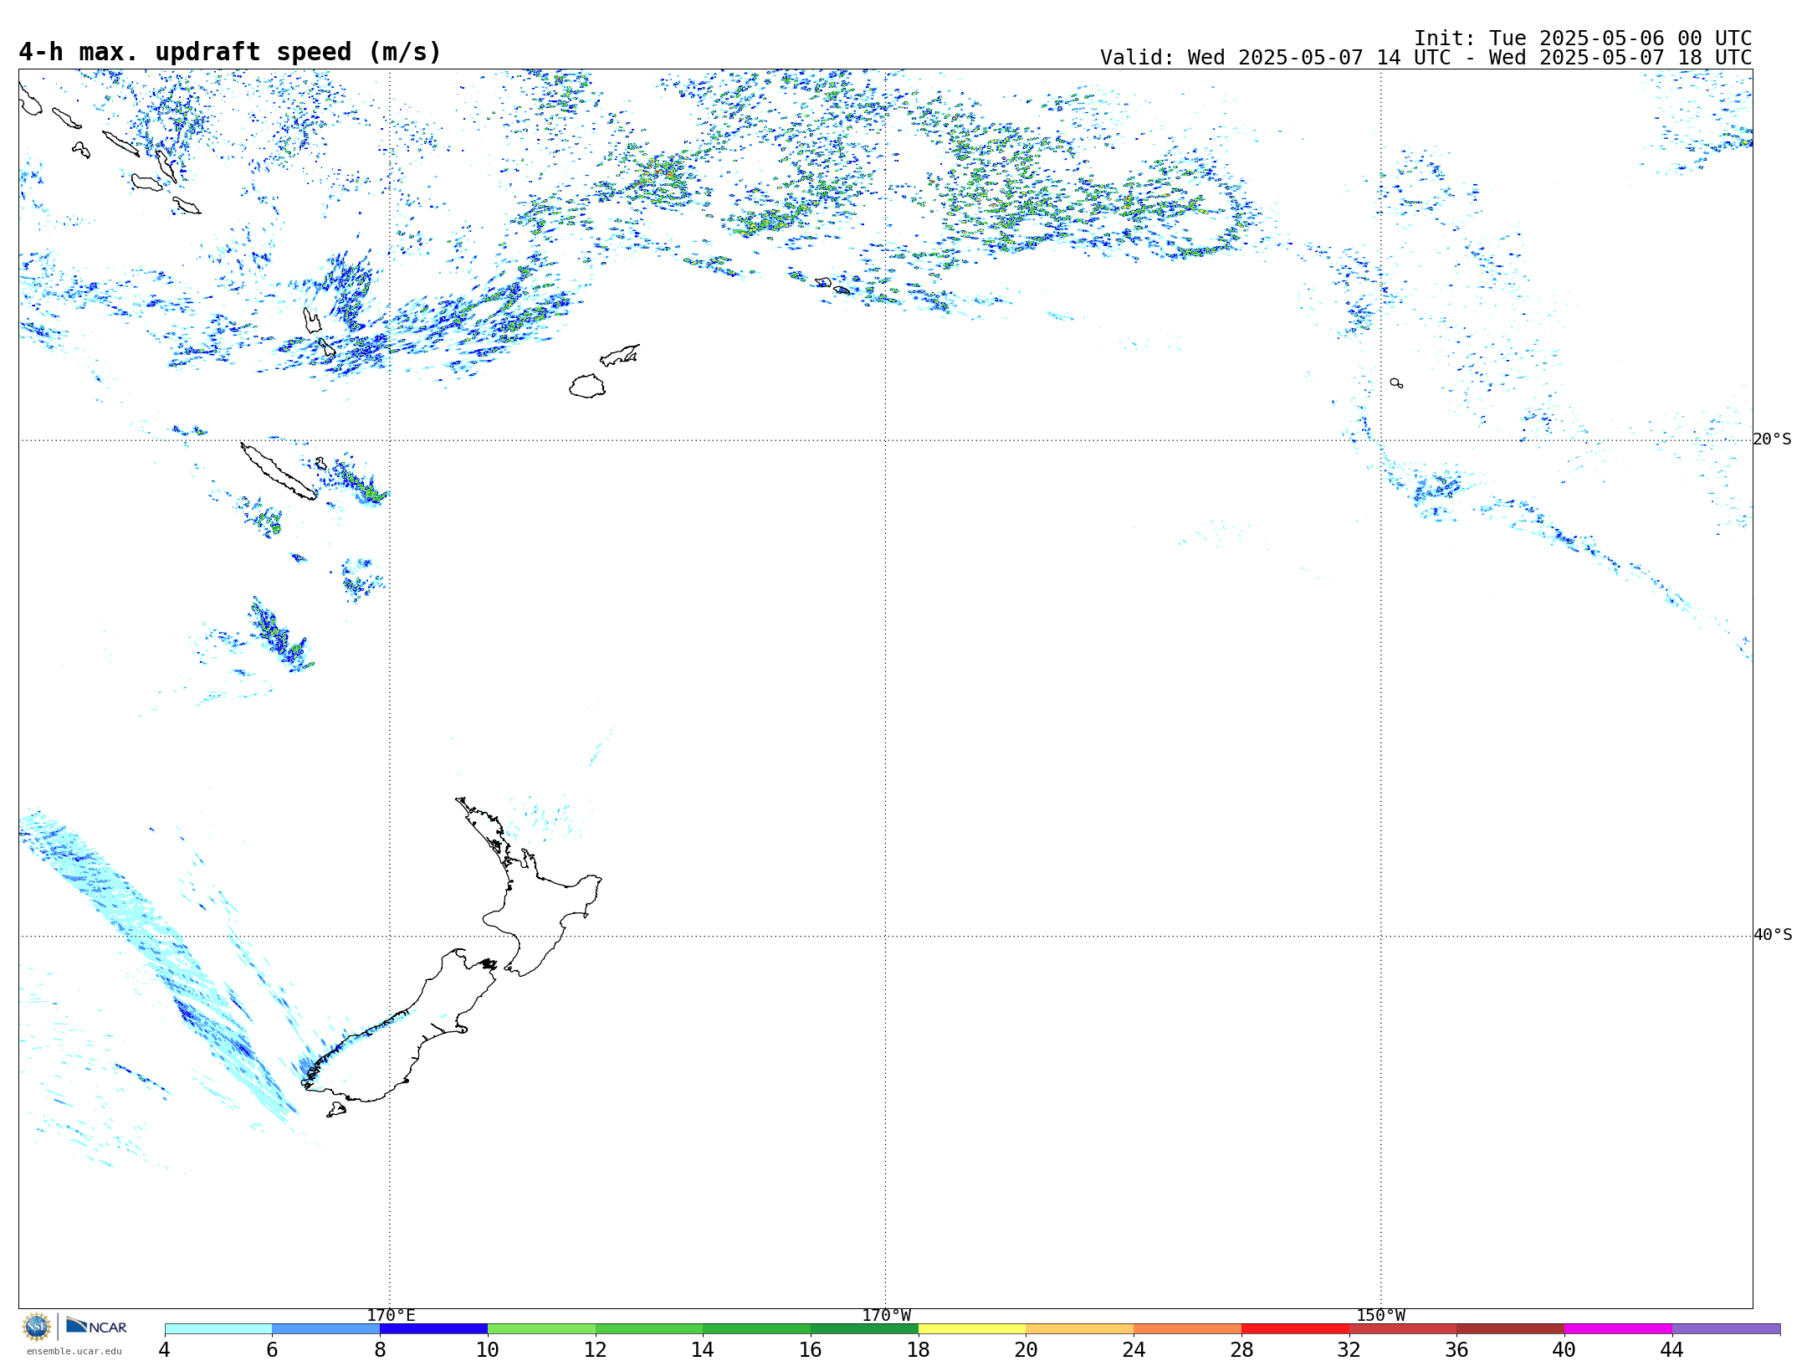Select the dark blue 8–10 colorbar segment
Viewport: 1807px width, 1361px height.
433,1329
